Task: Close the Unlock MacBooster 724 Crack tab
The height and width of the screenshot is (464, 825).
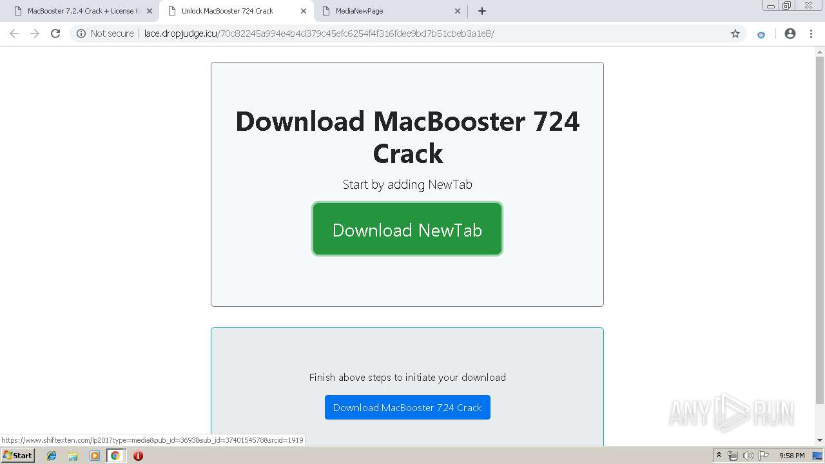Action: [304, 11]
